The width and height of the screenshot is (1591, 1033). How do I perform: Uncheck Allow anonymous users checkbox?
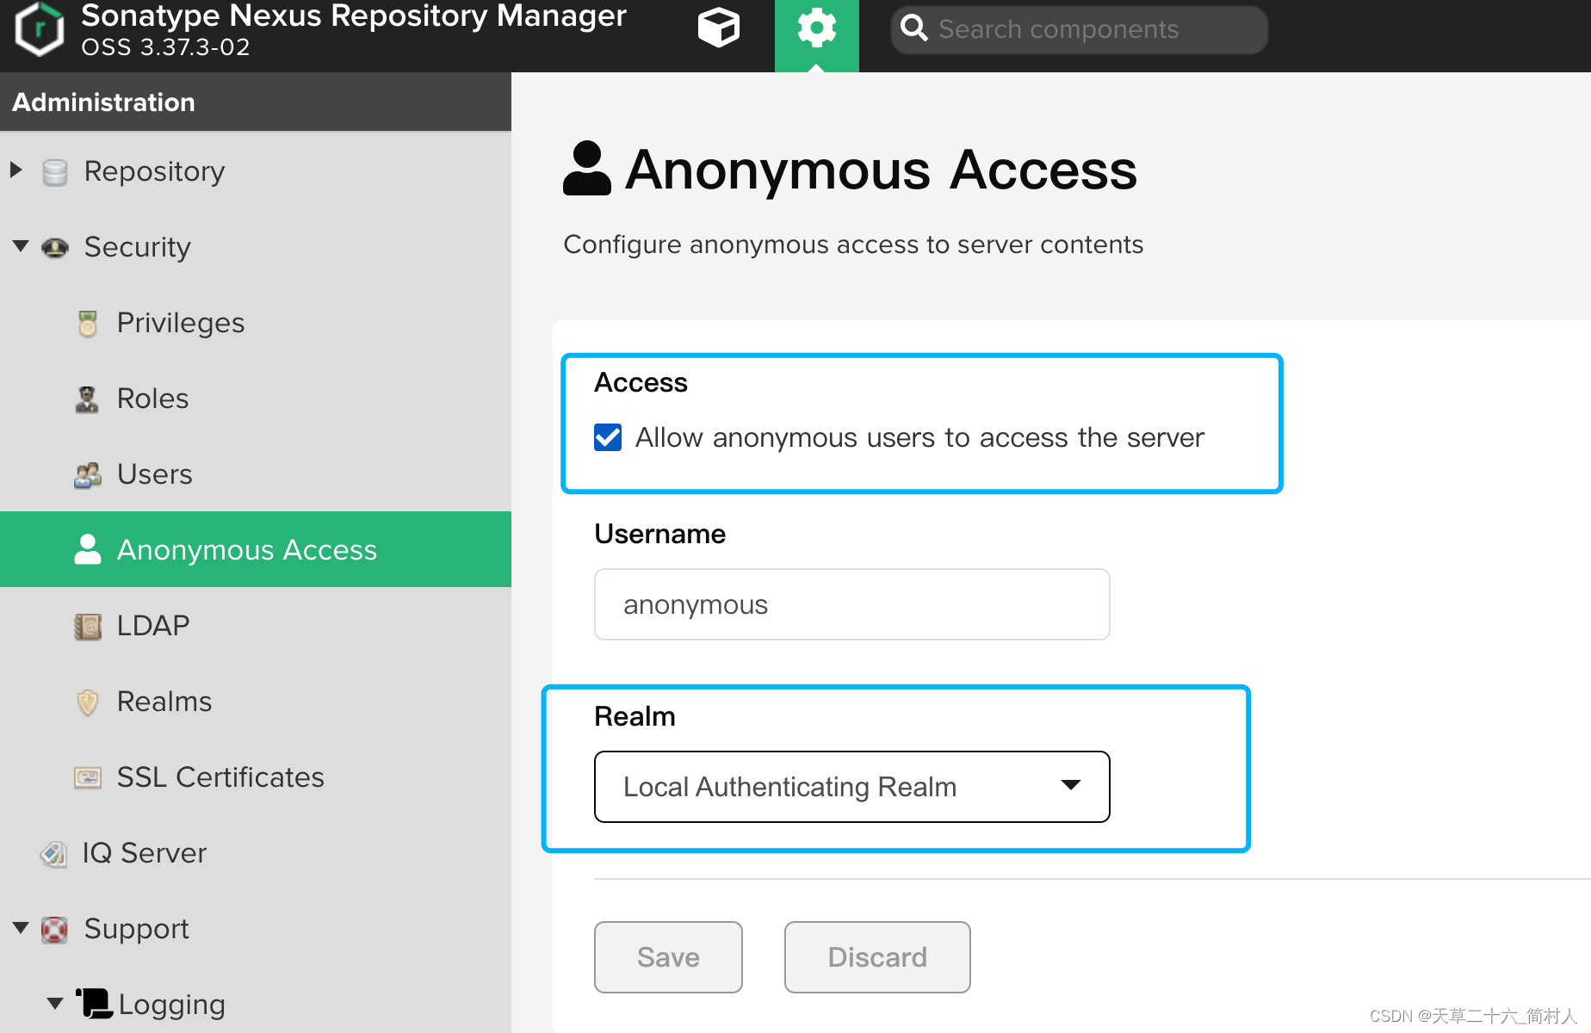[607, 437]
